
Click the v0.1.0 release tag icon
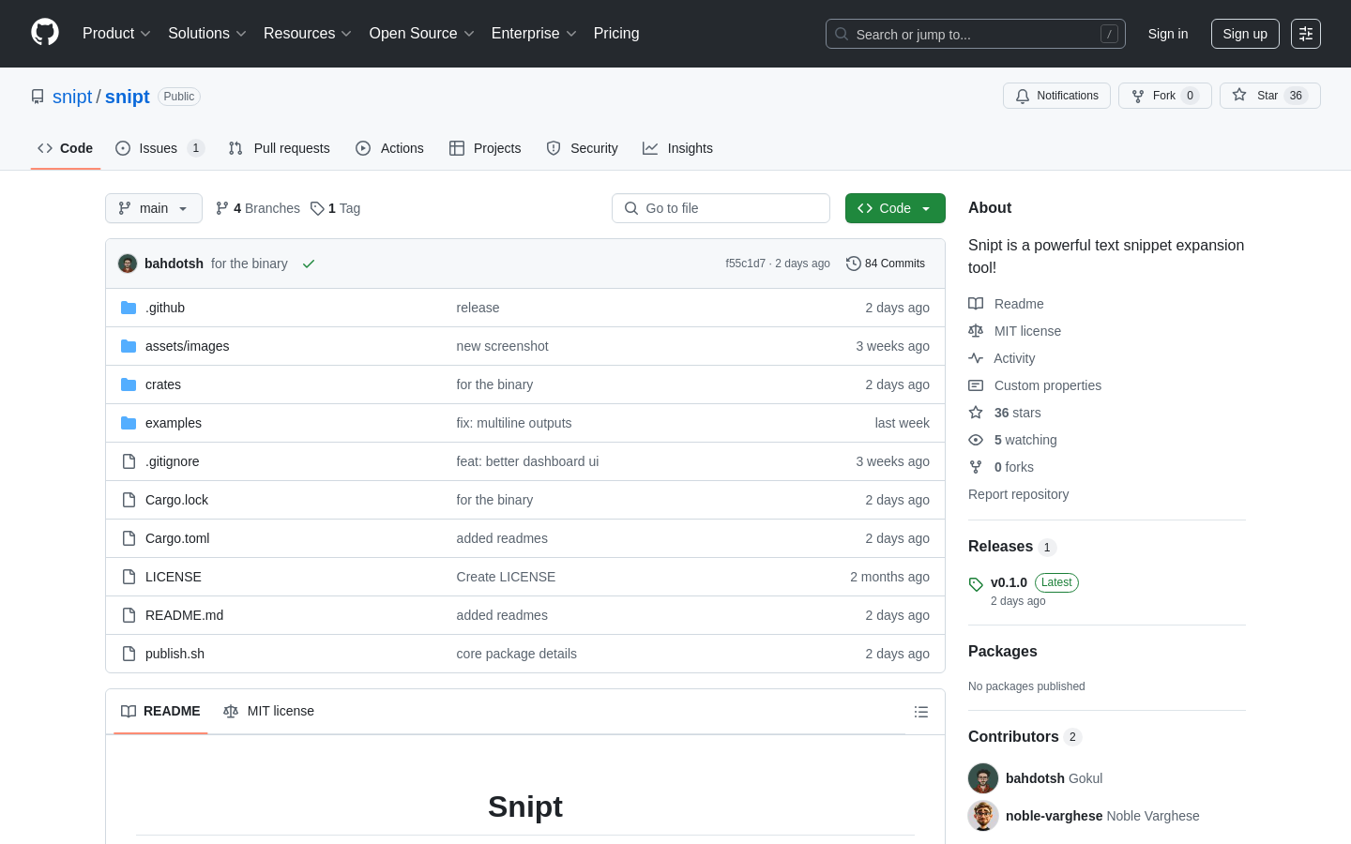976,584
